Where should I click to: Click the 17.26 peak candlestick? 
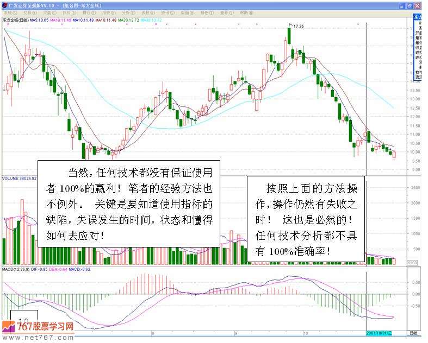(x=289, y=35)
